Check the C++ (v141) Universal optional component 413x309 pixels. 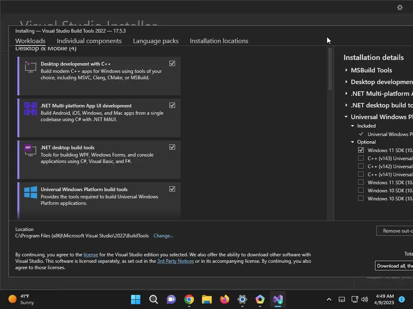361,174
